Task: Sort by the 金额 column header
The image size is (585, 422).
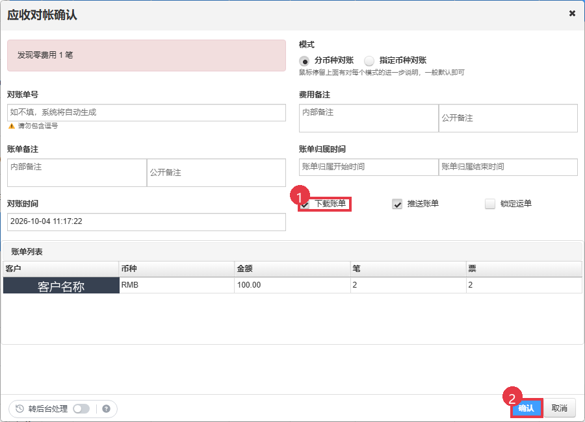Action: tap(292, 269)
